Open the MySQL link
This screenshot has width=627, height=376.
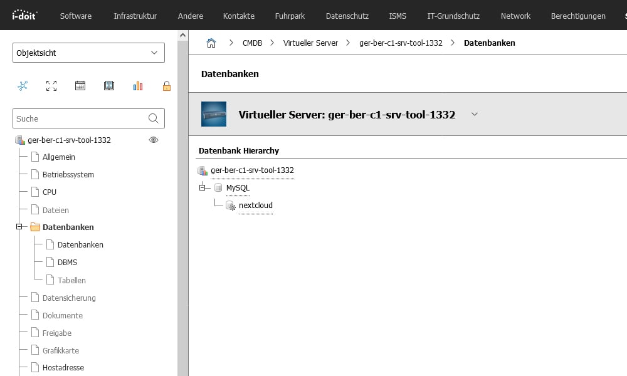(238, 188)
